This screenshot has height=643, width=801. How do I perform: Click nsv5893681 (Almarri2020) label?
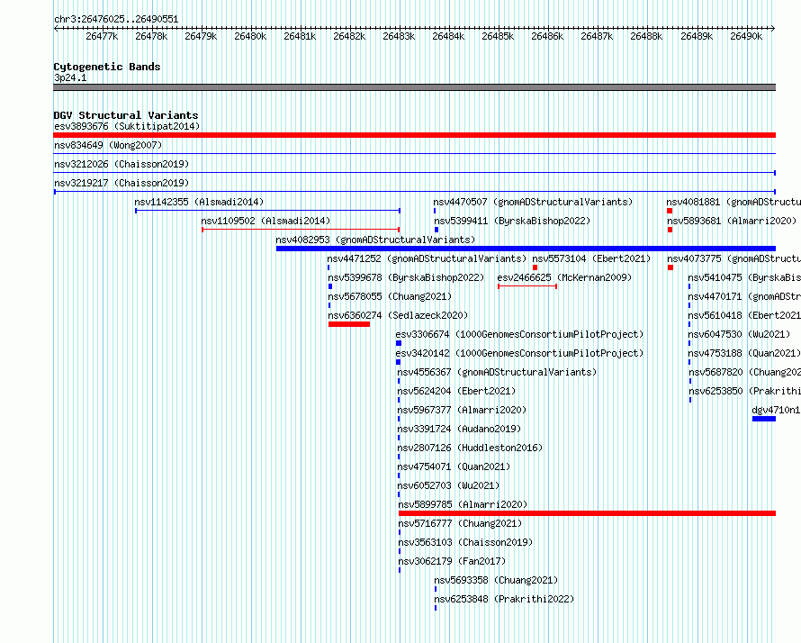(x=732, y=221)
